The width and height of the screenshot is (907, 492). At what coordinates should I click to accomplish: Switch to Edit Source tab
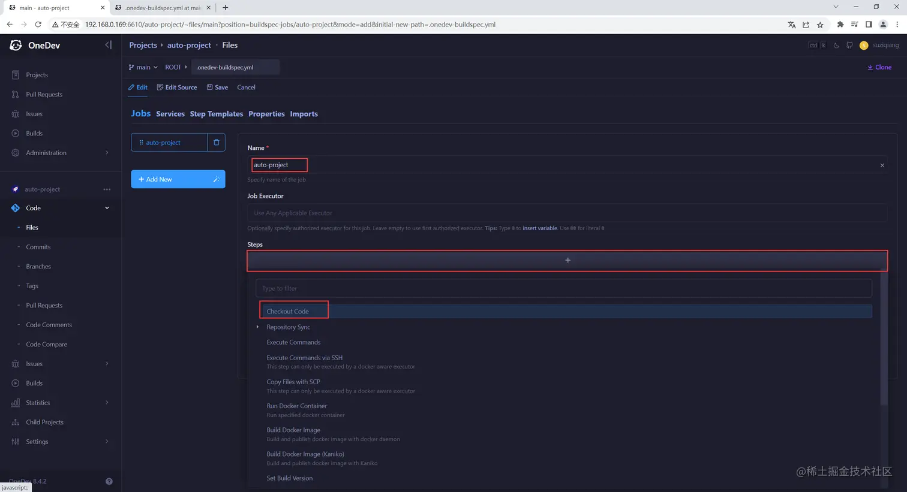coord(177,87)
